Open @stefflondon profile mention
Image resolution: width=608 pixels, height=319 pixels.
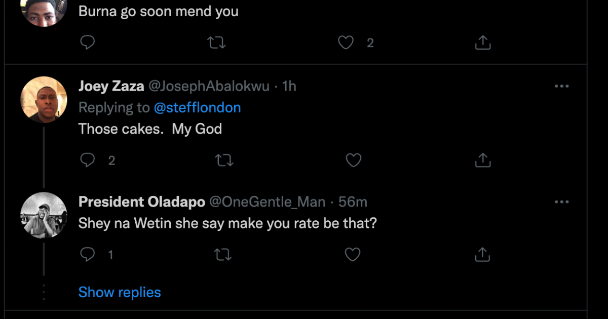(197, 107)
